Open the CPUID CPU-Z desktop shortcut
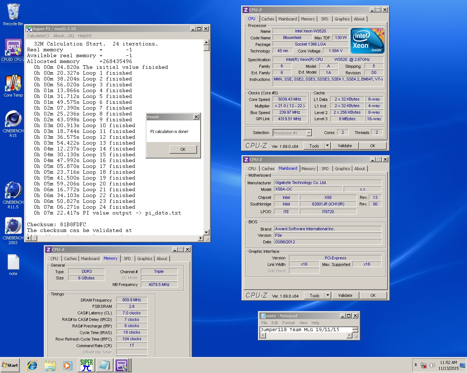Viewport: 467px width, 373px height. (x=13, y=50)
